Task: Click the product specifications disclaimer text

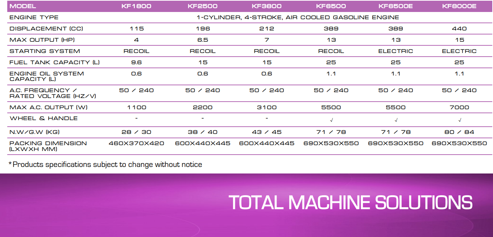Action: 105,164
